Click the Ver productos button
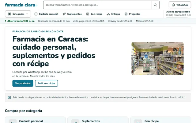The image size is (196, 123). click(x=23, y=83)
